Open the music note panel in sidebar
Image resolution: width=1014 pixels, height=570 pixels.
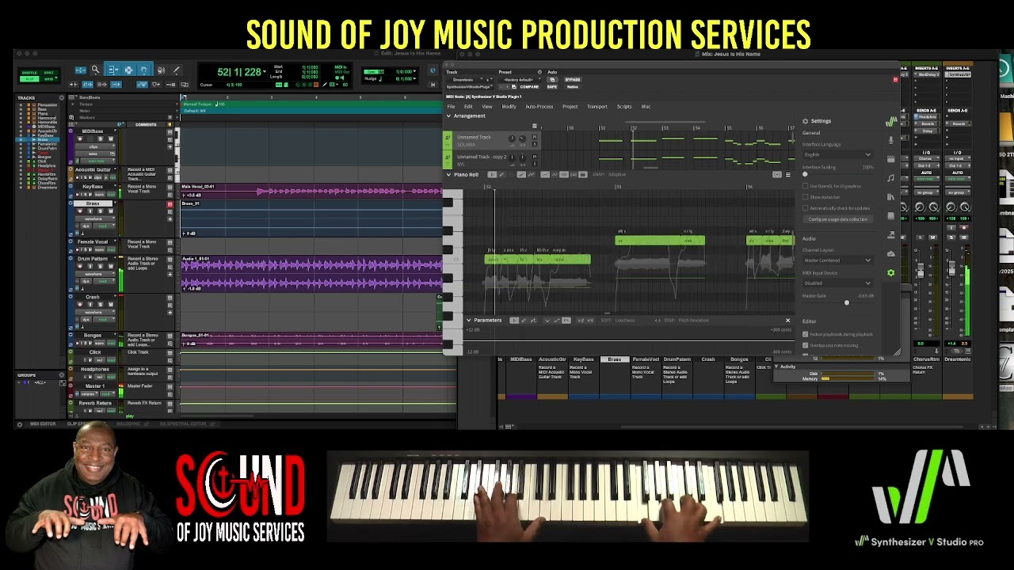pyautogui.click(x=891, y=178)
